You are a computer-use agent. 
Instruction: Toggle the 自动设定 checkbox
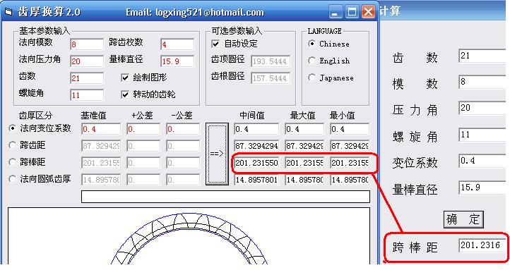click(x=215, y=44)
